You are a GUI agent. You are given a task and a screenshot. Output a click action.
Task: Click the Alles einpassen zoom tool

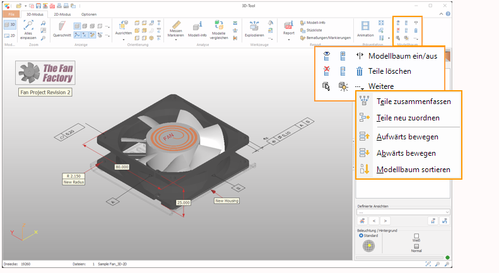(x=28, y=29)
